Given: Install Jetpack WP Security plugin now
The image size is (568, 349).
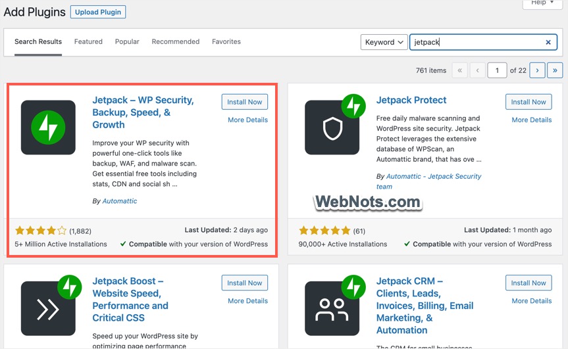Looking at the screenshot, I should tap(245, 102).
